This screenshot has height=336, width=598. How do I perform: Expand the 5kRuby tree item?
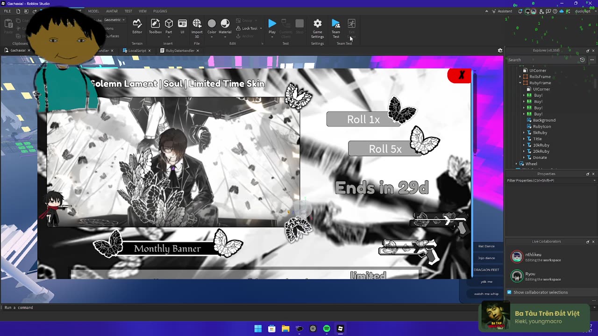click(x=524, y=133)
